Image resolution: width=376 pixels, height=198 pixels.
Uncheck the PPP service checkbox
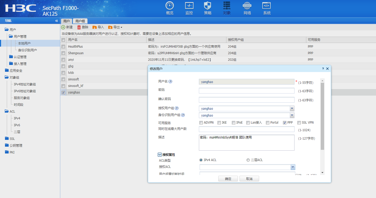[x=285, y=123]
